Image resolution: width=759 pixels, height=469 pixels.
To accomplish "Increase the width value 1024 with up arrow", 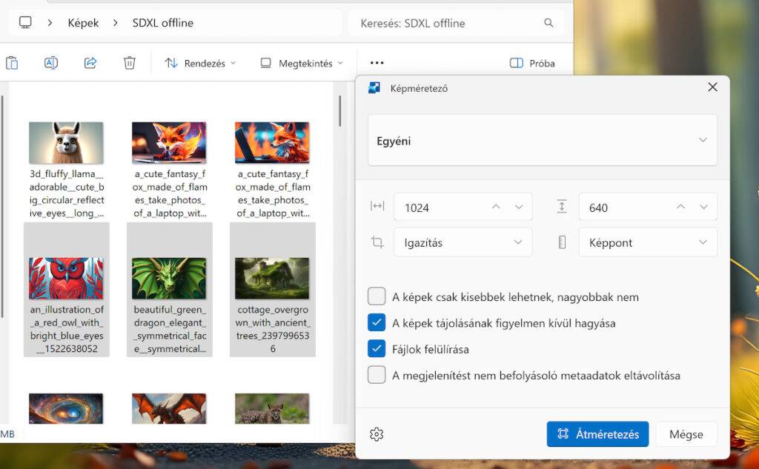I will pyautogui.click(x=496, y=207).
